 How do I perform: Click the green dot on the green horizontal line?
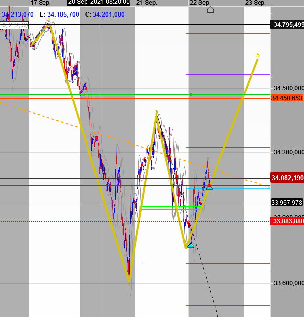(x=191, y=94)
